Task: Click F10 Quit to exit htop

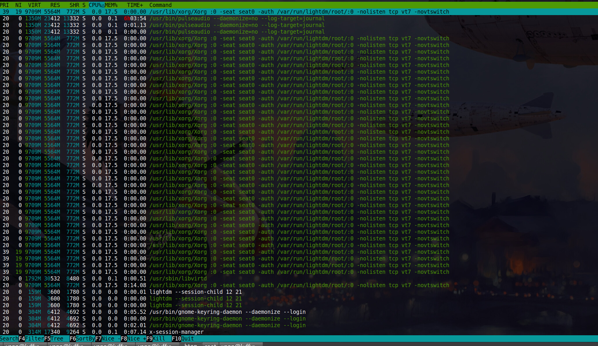Action: (183, 338)
